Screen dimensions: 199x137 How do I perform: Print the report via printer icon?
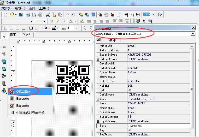(x=28, y=15)
